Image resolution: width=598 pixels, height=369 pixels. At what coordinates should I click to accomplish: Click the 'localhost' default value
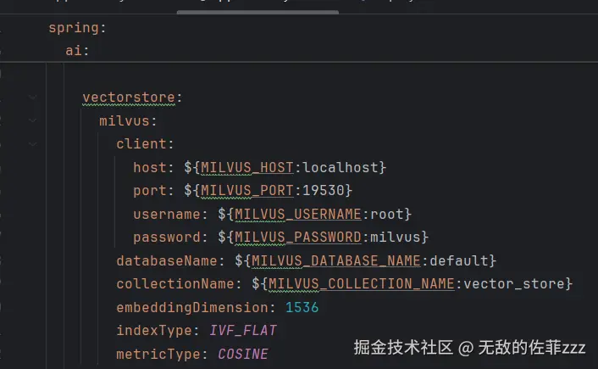341,167
